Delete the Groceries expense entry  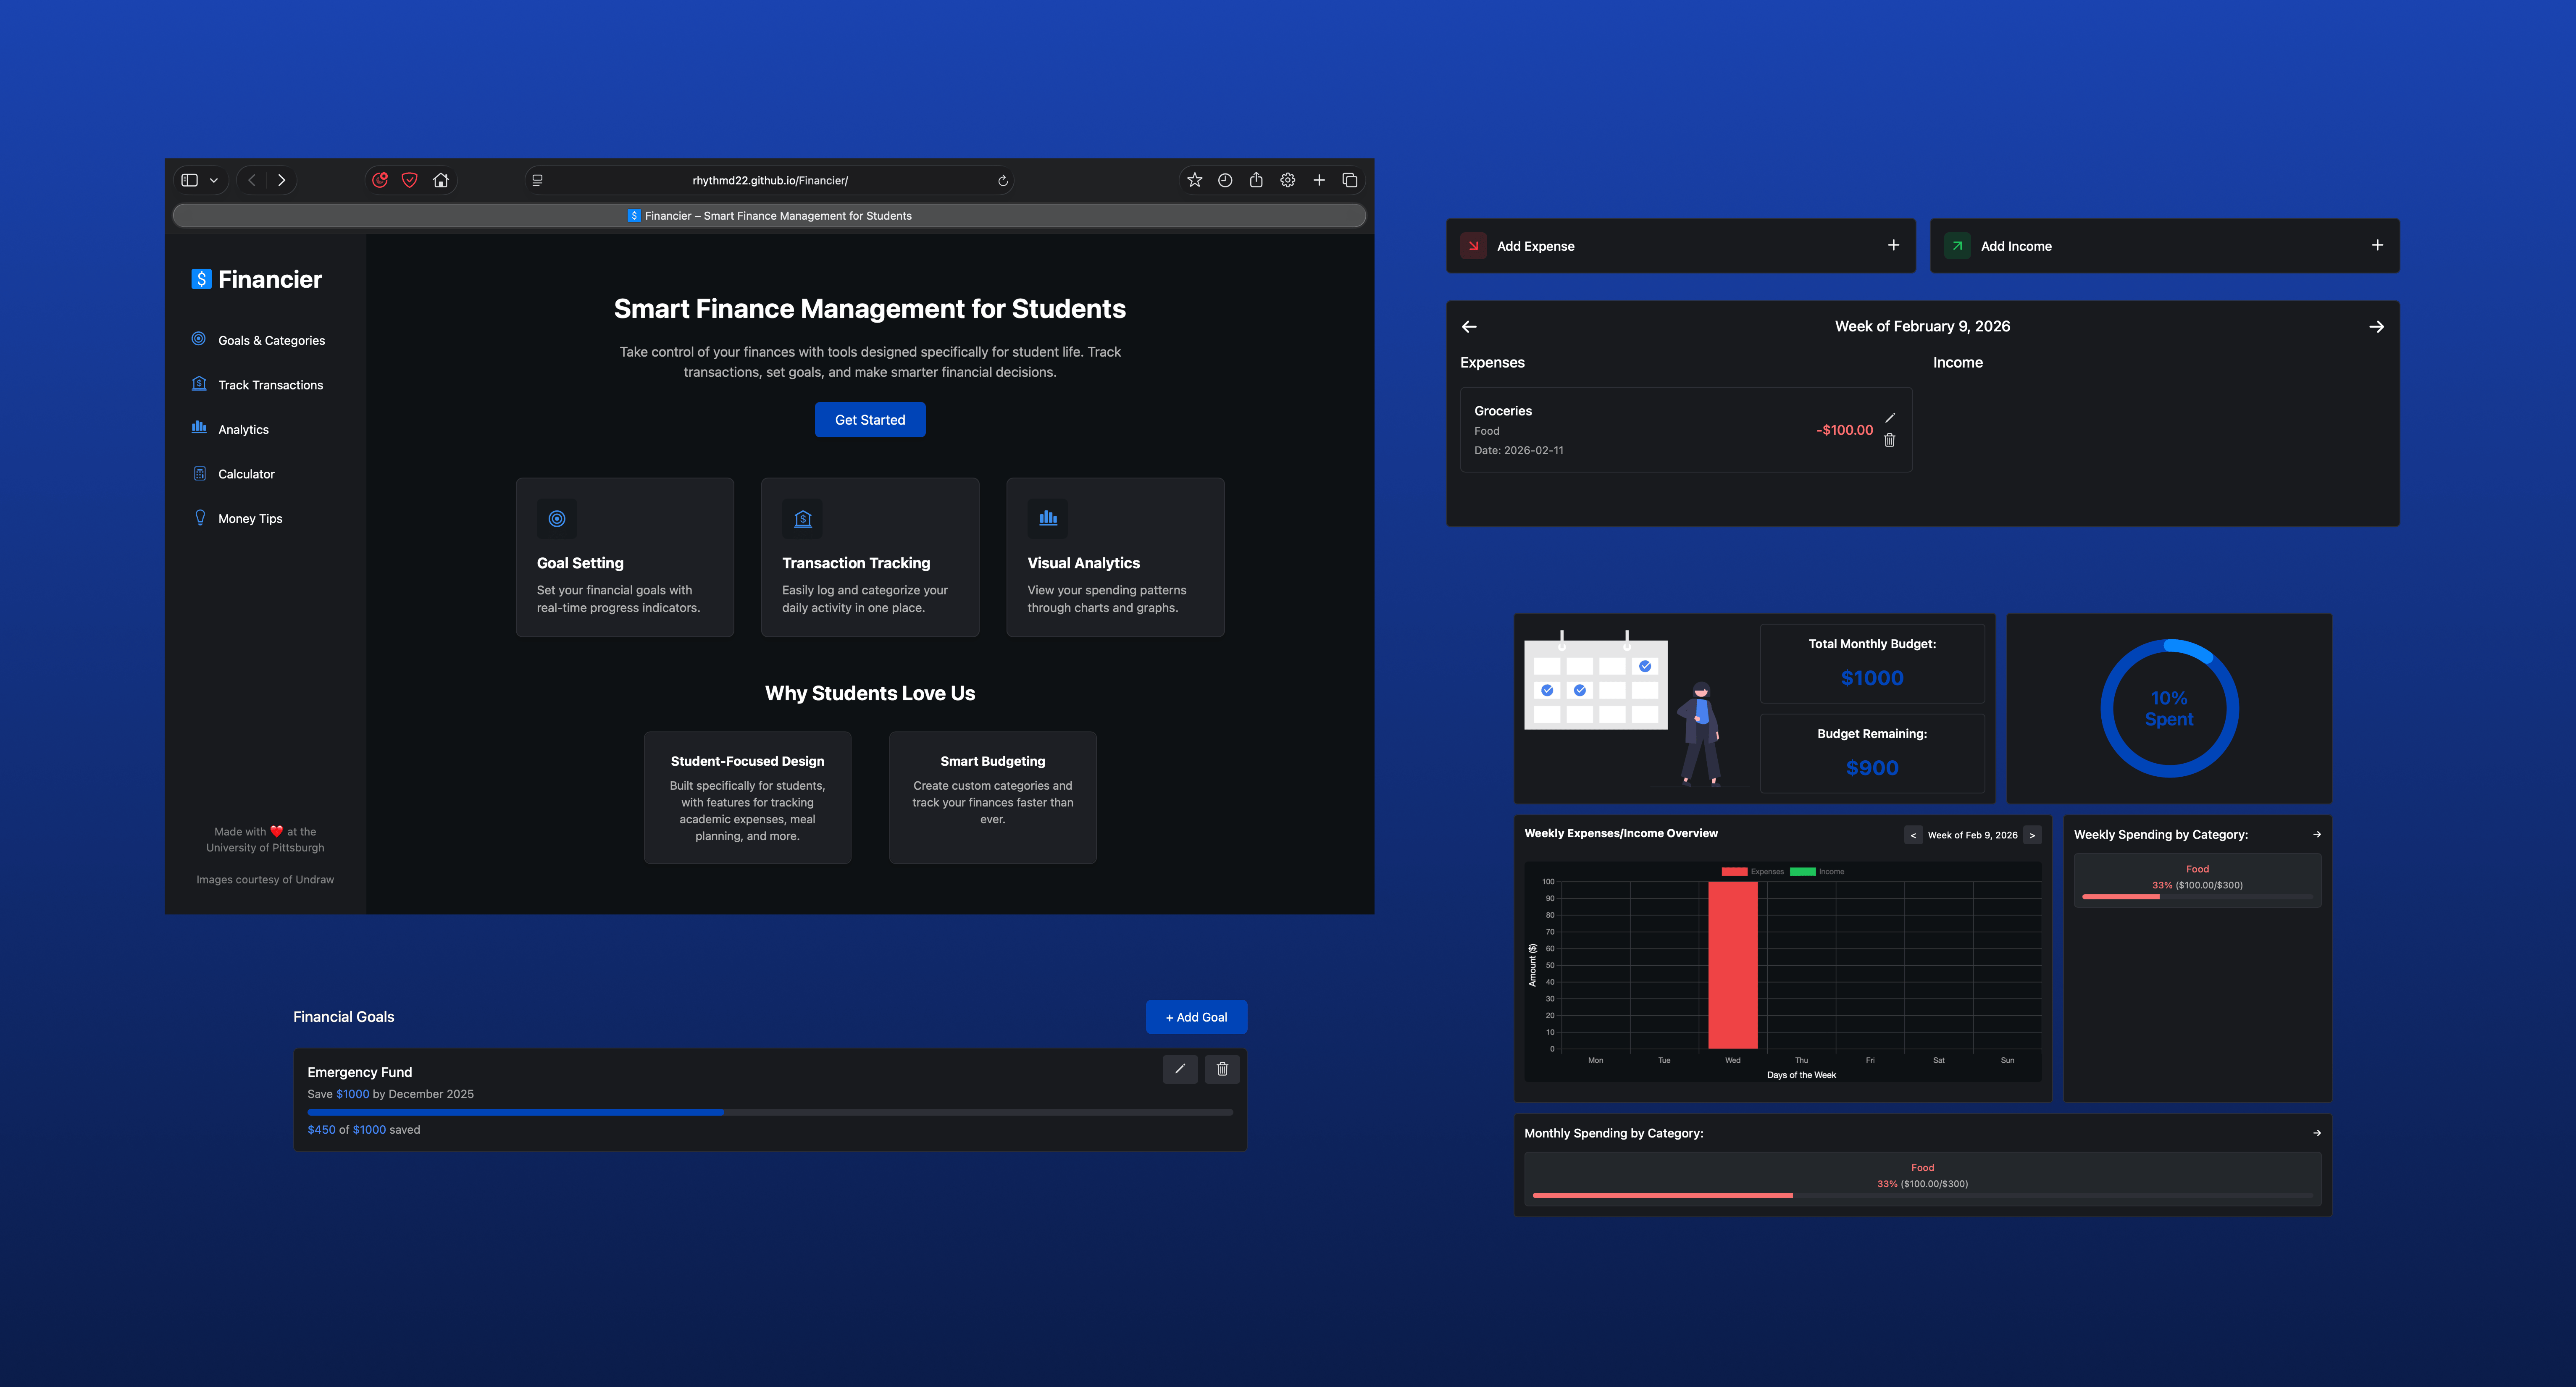(x=1890, y=440)
